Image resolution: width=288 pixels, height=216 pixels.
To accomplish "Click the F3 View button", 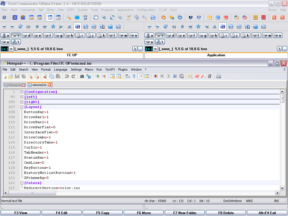I will [x=21, y=213].
